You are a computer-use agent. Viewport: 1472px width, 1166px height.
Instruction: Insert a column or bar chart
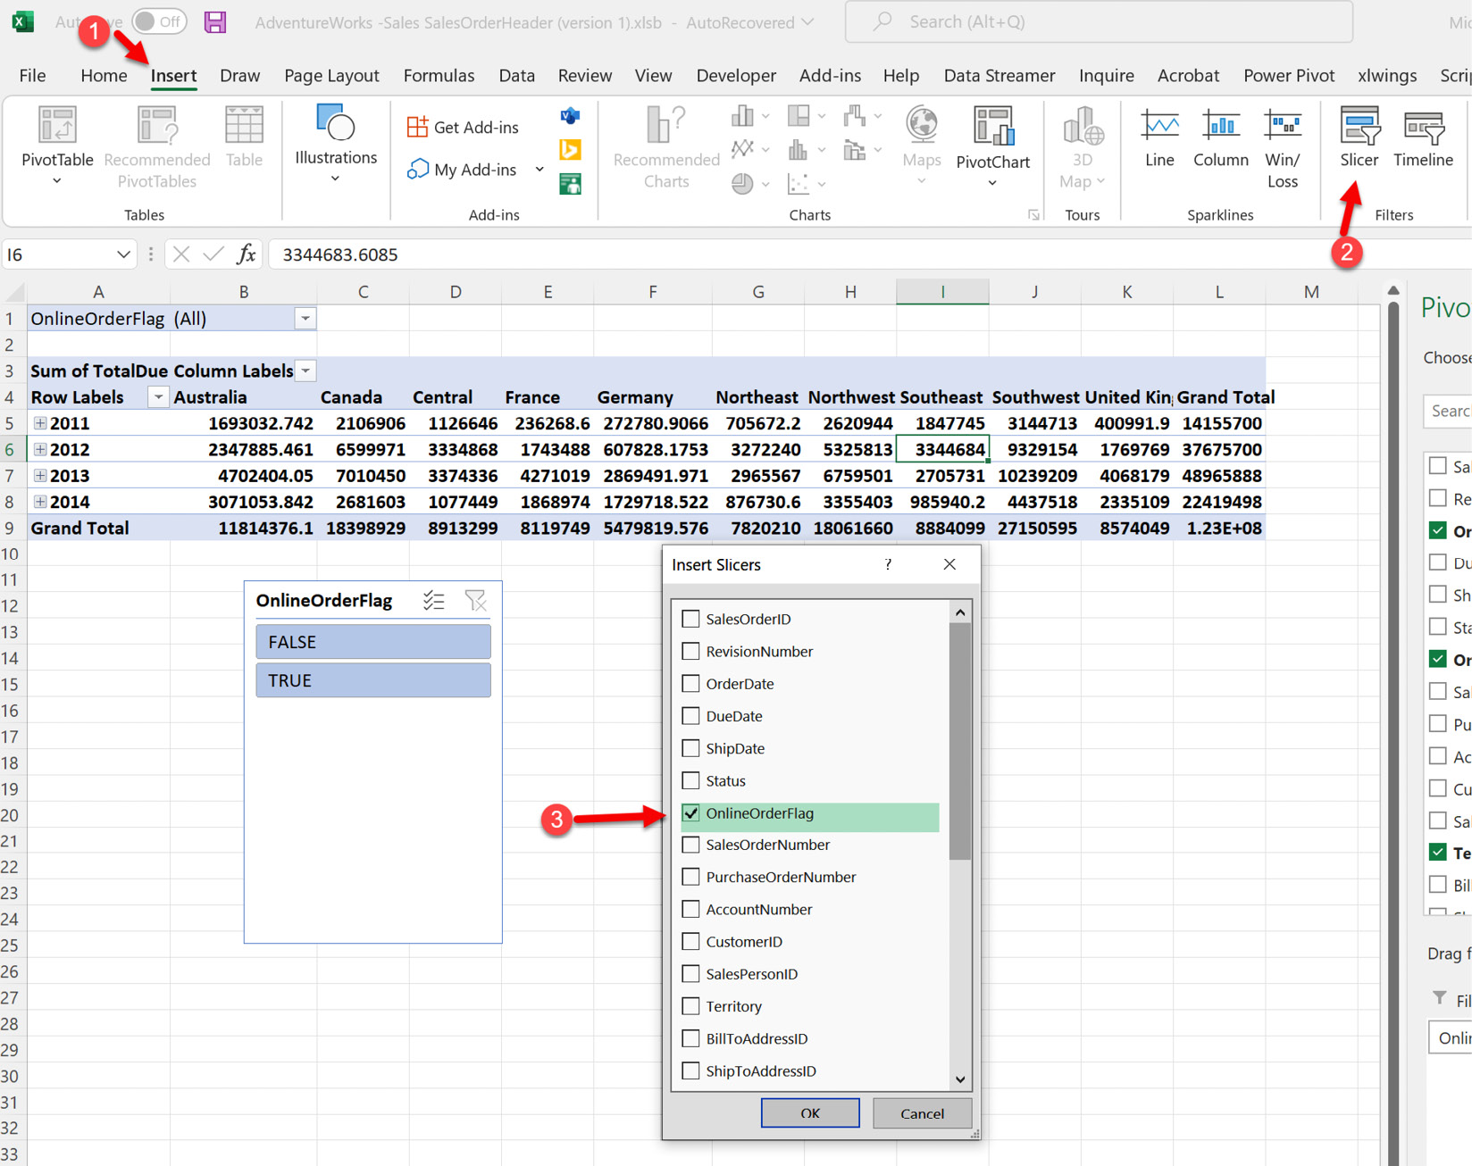(749, 116)
